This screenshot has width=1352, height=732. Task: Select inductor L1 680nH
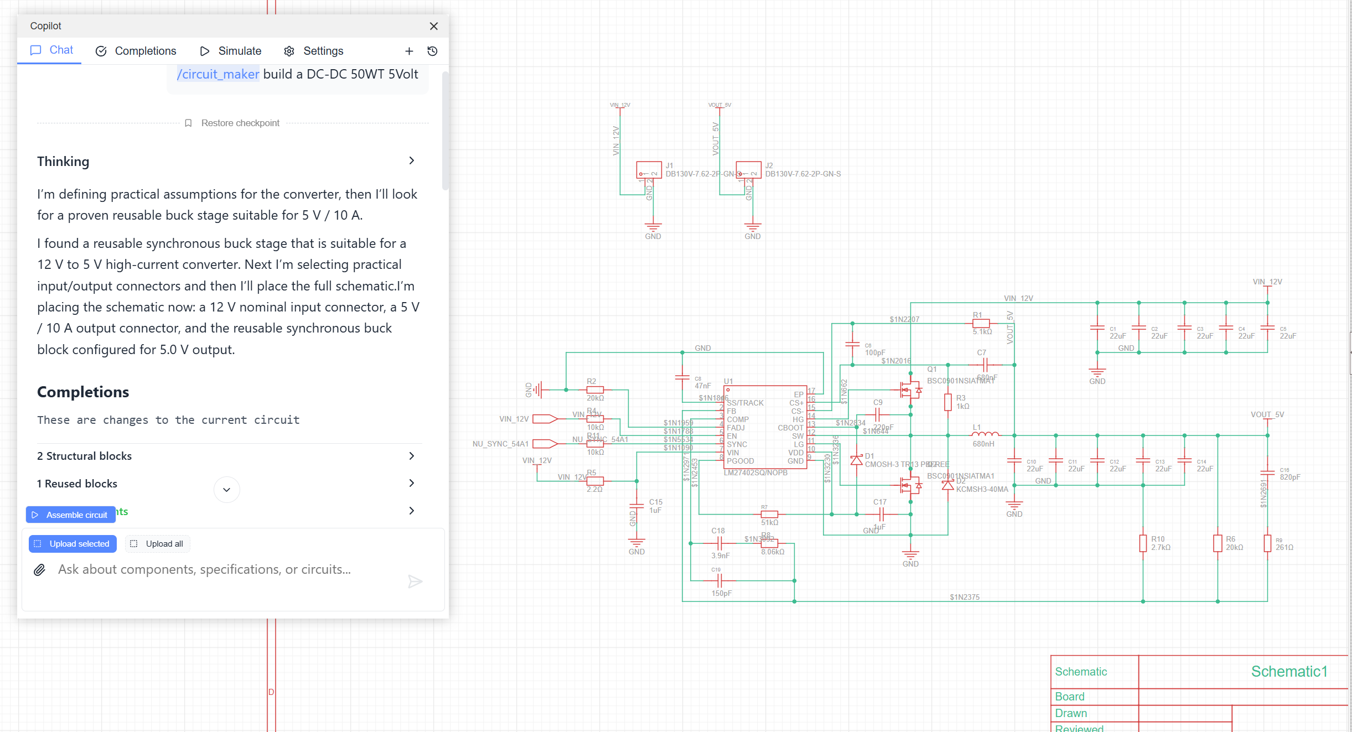coord(985,435)
